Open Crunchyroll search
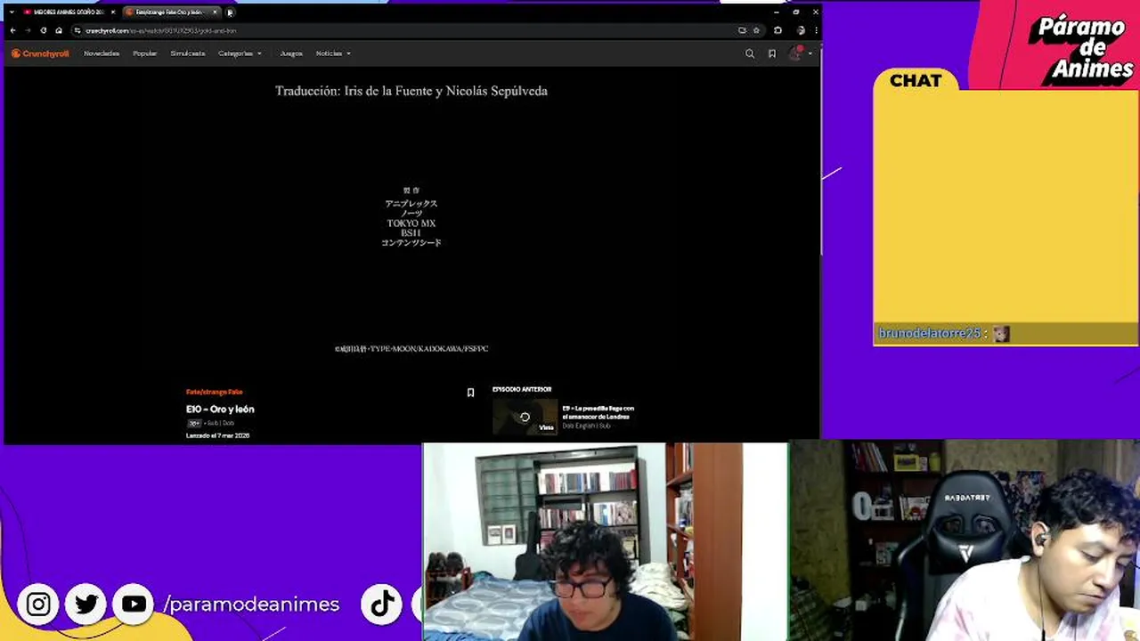 pyautogui.click(x=750, y=53)
